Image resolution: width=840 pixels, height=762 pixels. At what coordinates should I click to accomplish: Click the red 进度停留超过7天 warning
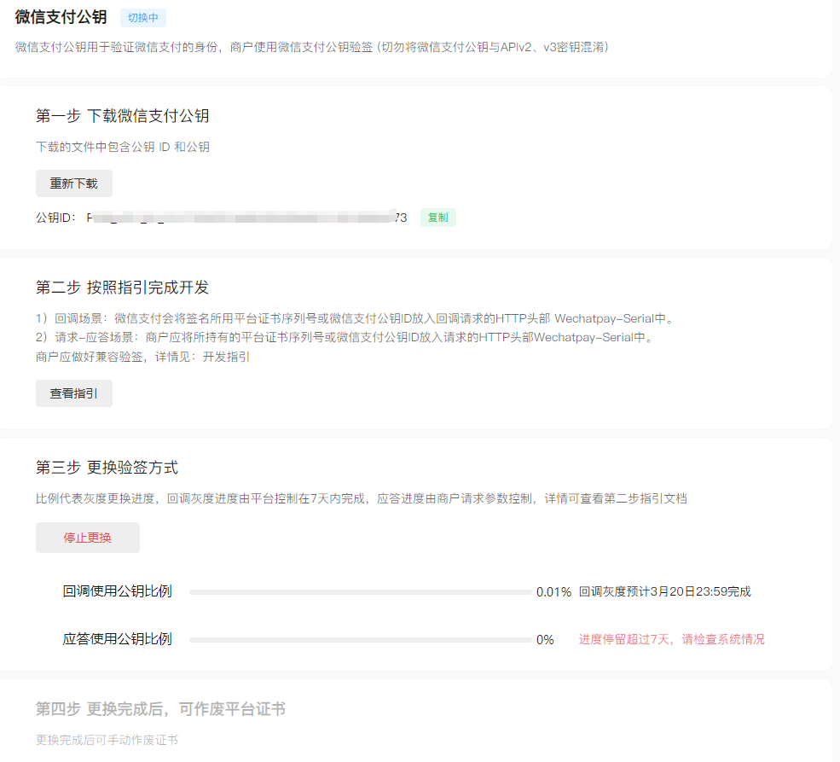tap(671, 639)
